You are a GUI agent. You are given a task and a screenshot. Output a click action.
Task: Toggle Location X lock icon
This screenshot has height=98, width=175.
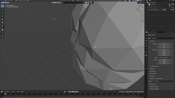pos(171,44)
